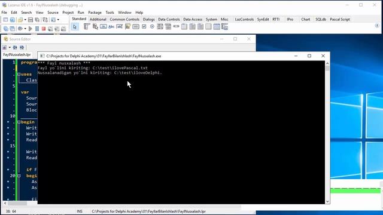Jump back in the Source Editor history
This screenshot has width=383, height=215.
[15, 48]
